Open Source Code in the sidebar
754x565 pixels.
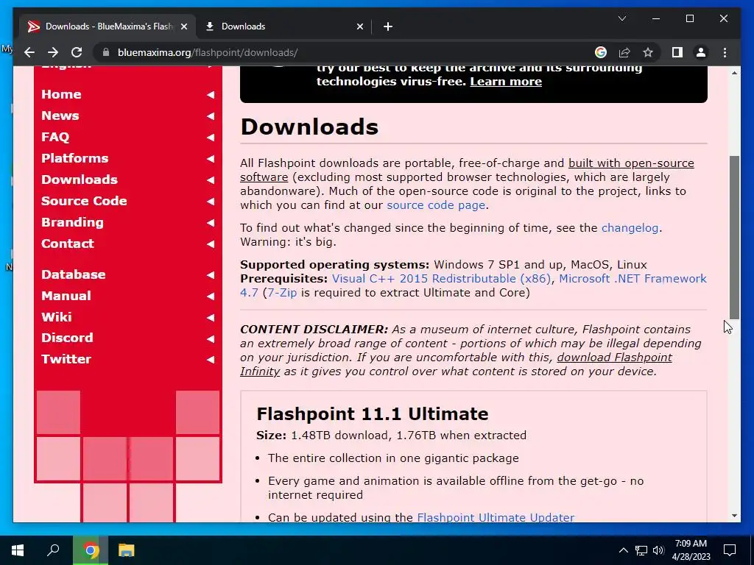pos(84,201)
